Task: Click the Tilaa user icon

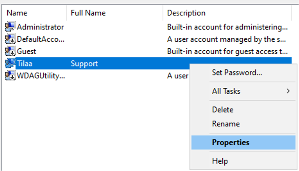Action: coord(10,63)
